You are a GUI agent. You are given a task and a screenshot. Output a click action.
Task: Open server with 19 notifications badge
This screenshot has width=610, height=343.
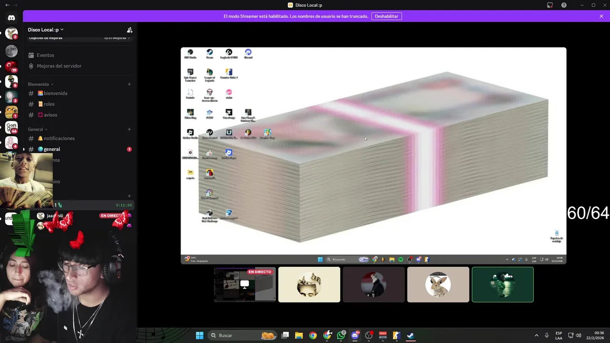[x=11, y=66]
